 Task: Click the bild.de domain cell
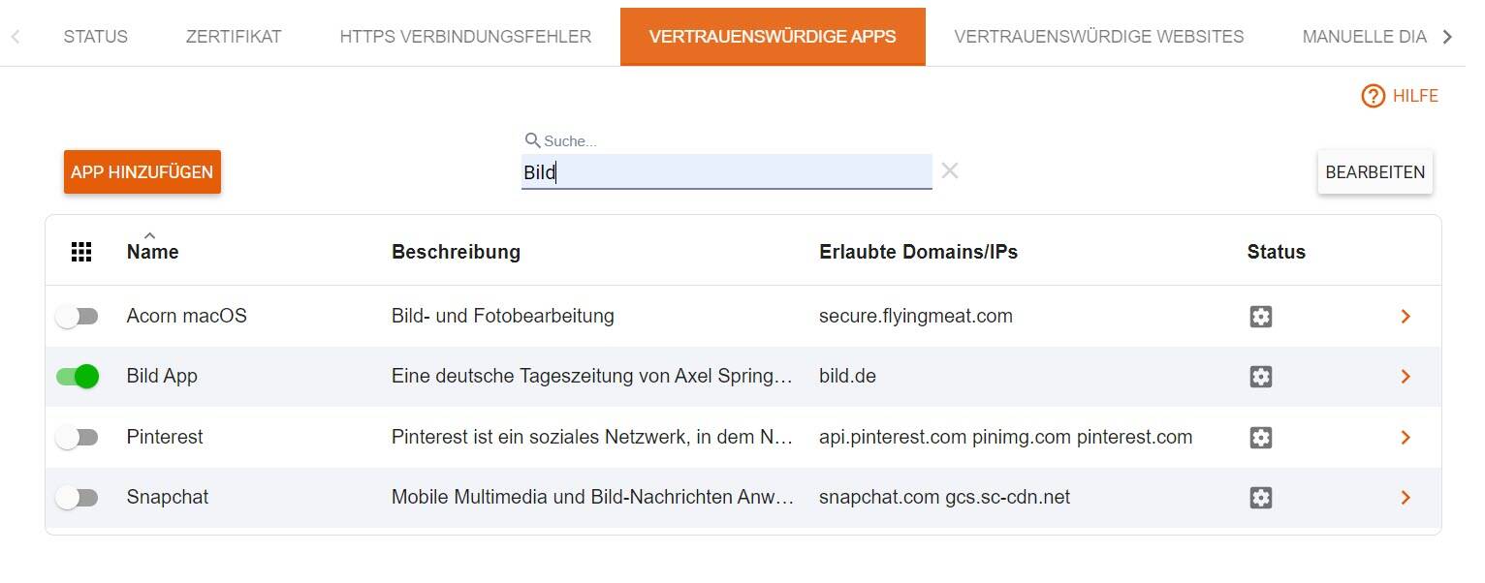pyautogui.click(x=847, y=377)
